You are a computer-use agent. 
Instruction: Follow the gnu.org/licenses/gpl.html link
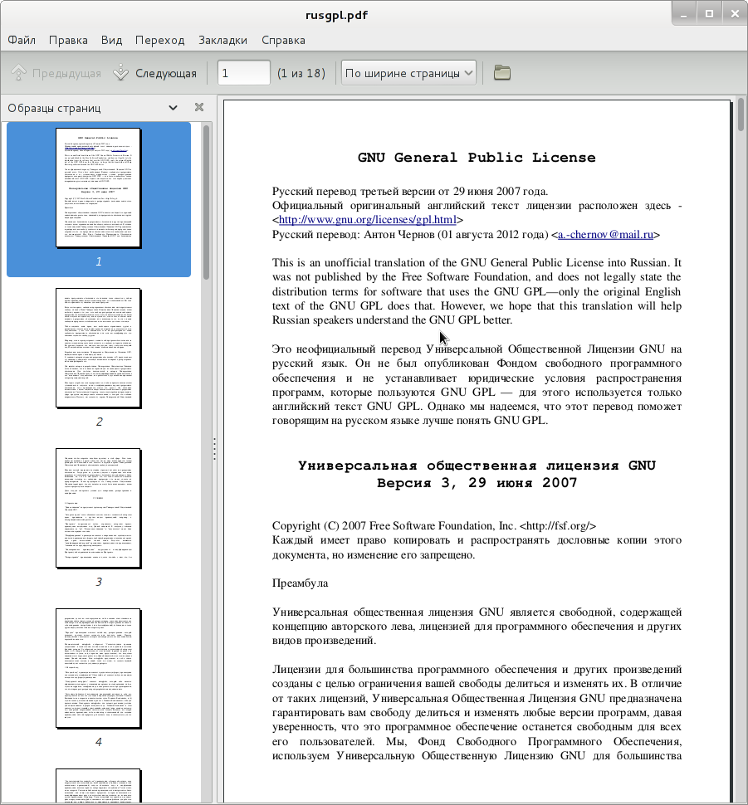tap(367, 220)
